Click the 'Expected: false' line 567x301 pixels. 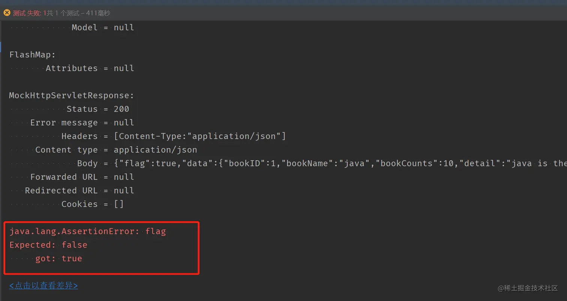coord(48,245)
